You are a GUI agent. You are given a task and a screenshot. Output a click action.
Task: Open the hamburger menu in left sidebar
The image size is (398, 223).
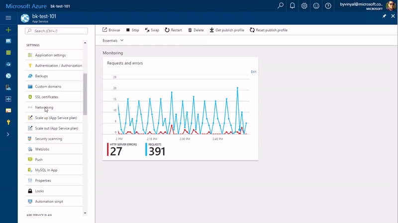(x=8, y=17)
